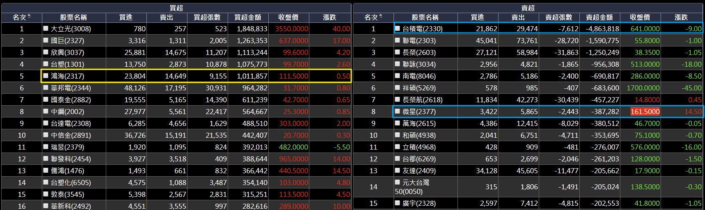Sort by 賣超張數 column header

coord(559,17)
